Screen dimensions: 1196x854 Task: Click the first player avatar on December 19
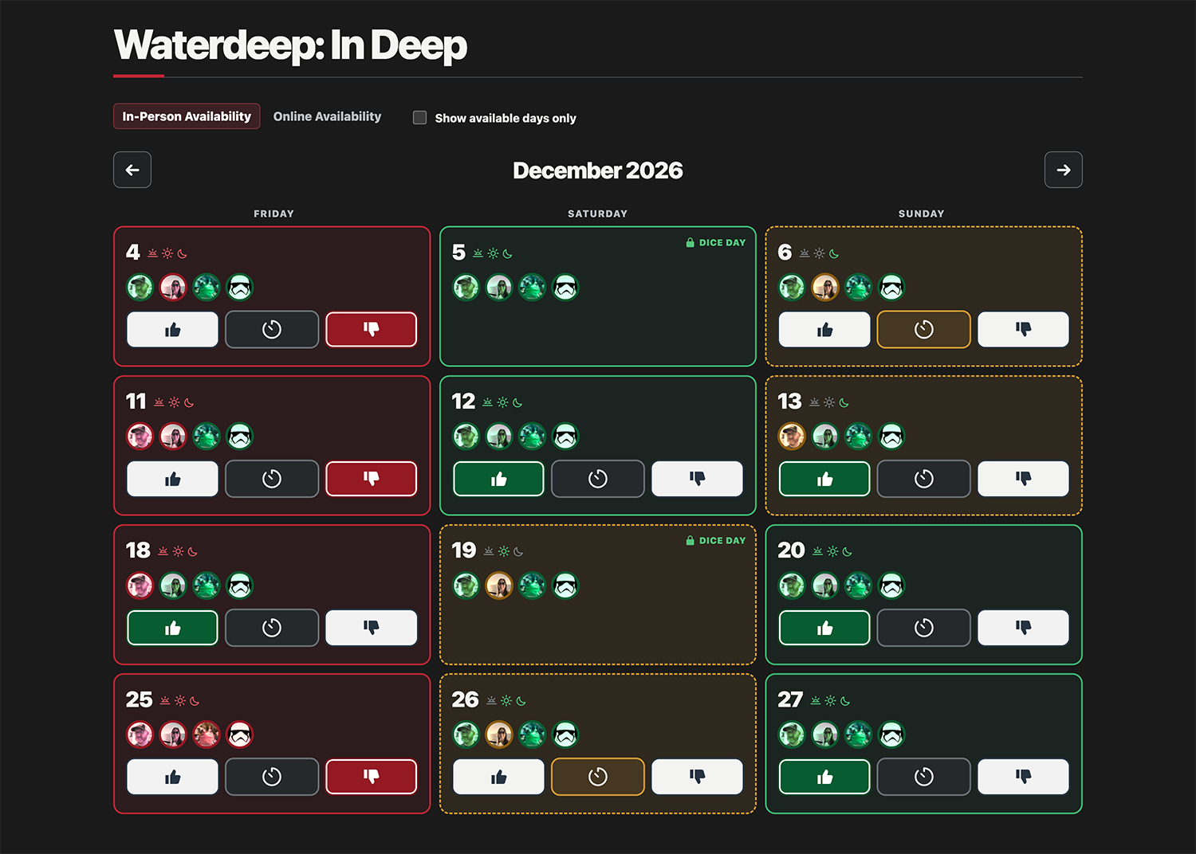466,586
